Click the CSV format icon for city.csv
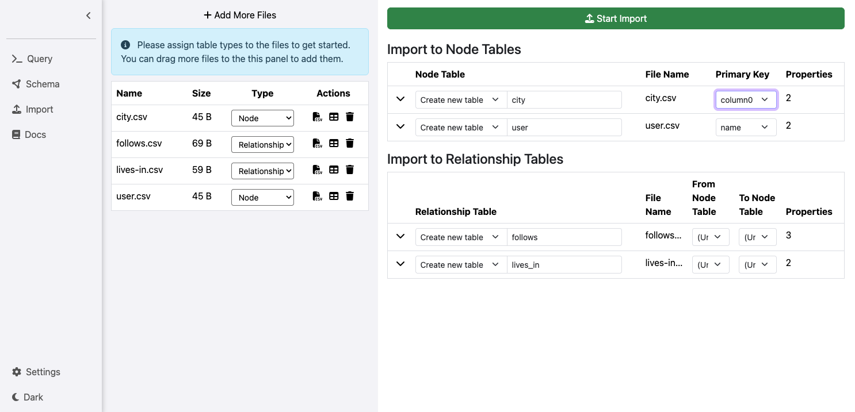Screen dimensions: 855x412 (317, 117)
